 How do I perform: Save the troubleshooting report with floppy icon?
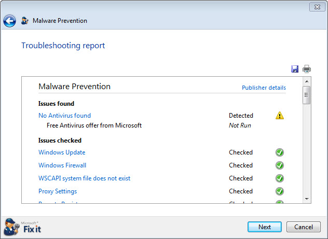point(295,69)
